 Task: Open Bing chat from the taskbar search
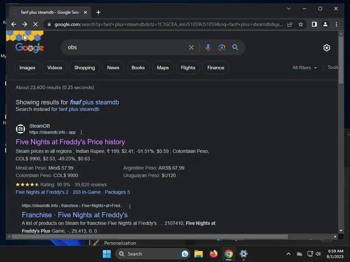pyautogui.click(x=185, y=254)
